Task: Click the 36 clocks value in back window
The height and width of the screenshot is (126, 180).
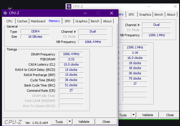Action: click(x=135, y=73)
